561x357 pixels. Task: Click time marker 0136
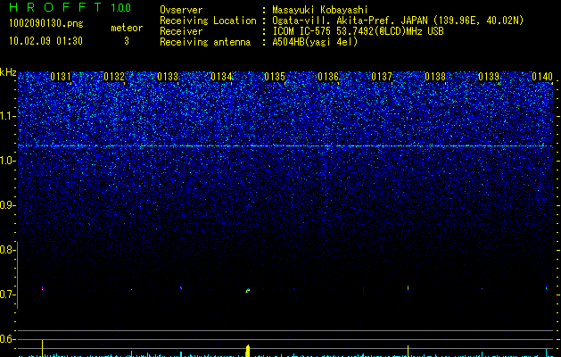[x=328, y=77]
